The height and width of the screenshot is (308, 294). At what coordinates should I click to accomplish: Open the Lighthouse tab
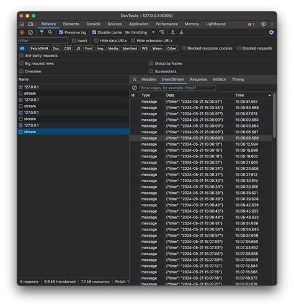216,24
